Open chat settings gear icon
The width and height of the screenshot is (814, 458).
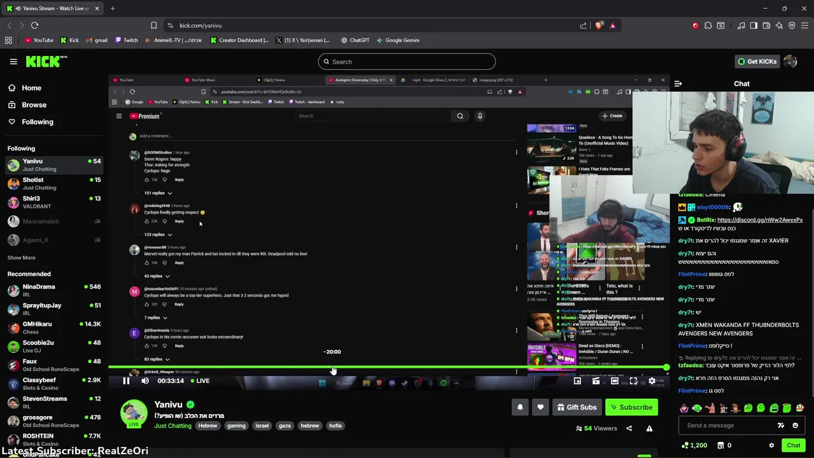pos(771,445)
